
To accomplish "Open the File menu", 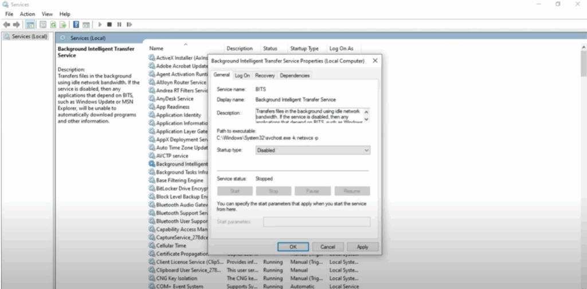I will coord(9,14).
